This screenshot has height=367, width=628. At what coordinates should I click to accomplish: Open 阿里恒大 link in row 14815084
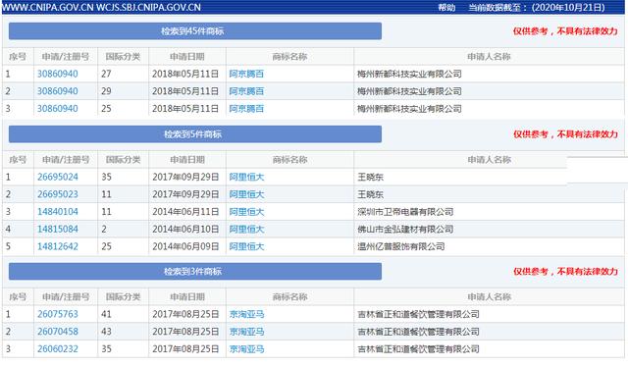246,230
